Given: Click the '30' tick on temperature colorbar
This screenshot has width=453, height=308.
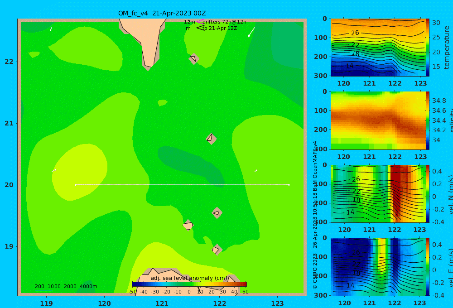Looking at the screenshot, I should click(436, 23).
